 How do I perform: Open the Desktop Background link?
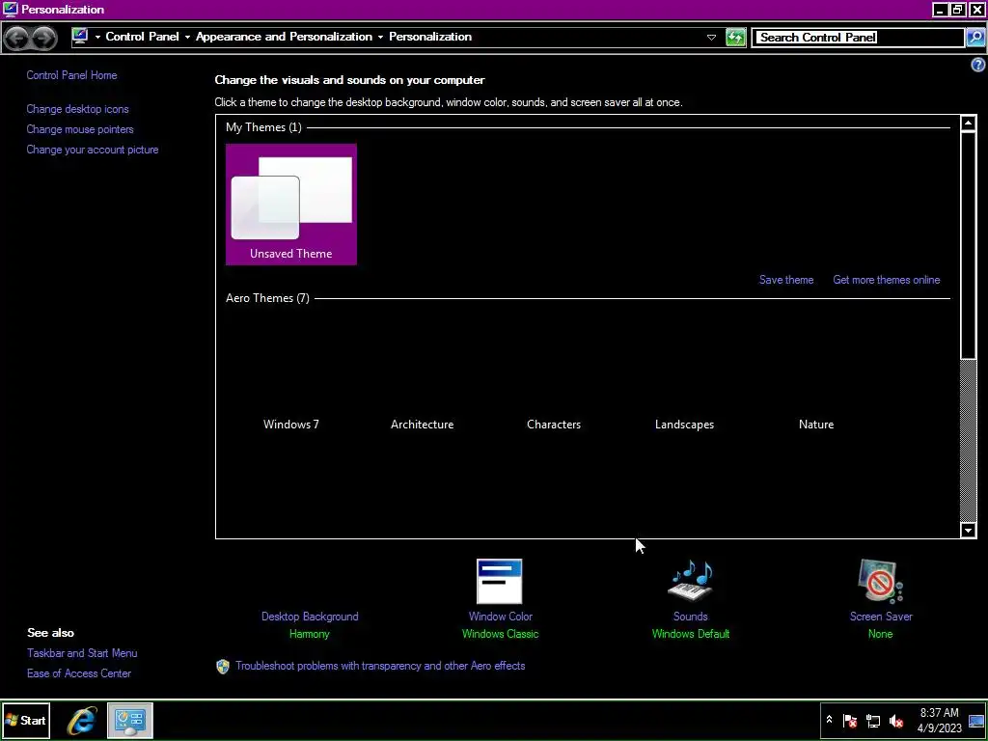click(x=310, y=617)
